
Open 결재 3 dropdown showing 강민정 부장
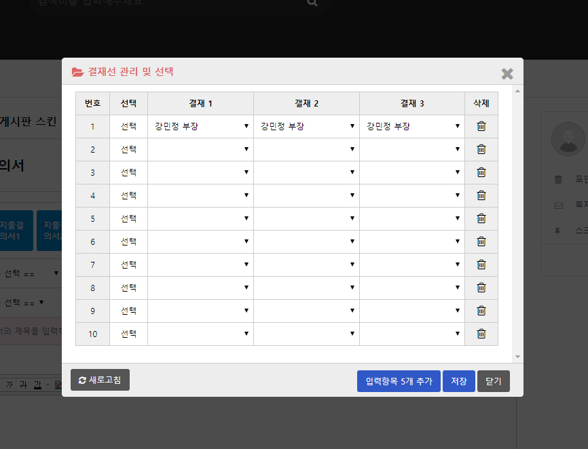[x=412, y=126]
